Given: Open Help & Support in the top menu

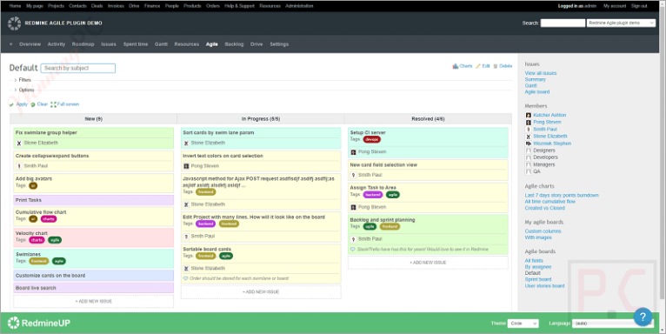Looking at the screenshot, I should coord(239,6).
